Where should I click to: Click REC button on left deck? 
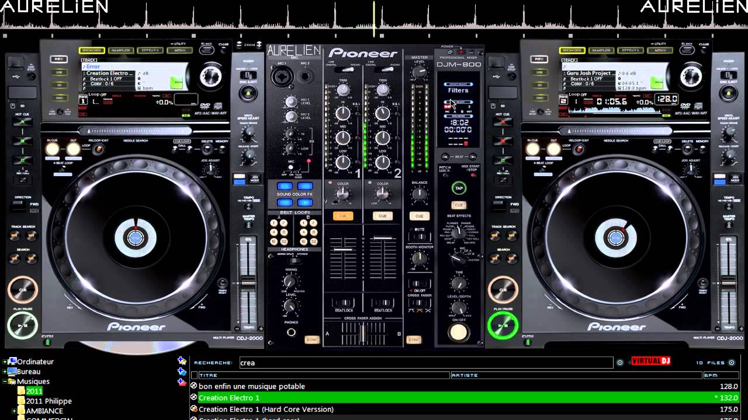coord(58,60)
